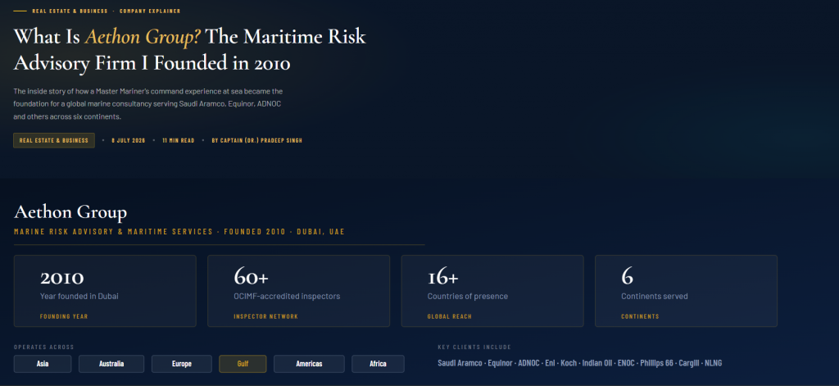Click the 6 Continents served card

686,291
